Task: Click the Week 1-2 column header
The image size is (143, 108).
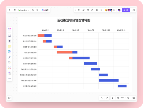Action: [45, 30]
